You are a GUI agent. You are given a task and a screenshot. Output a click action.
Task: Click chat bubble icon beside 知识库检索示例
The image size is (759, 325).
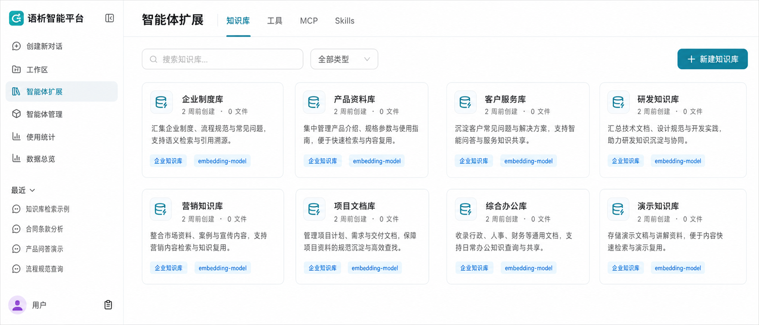(16, 209)
